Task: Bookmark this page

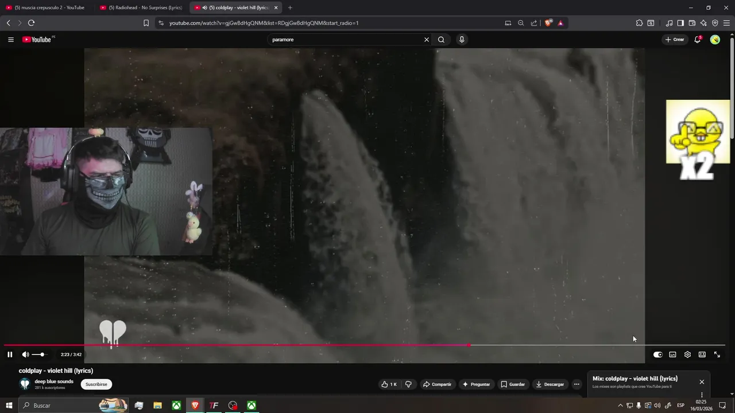Action: (x=146, y=23)
